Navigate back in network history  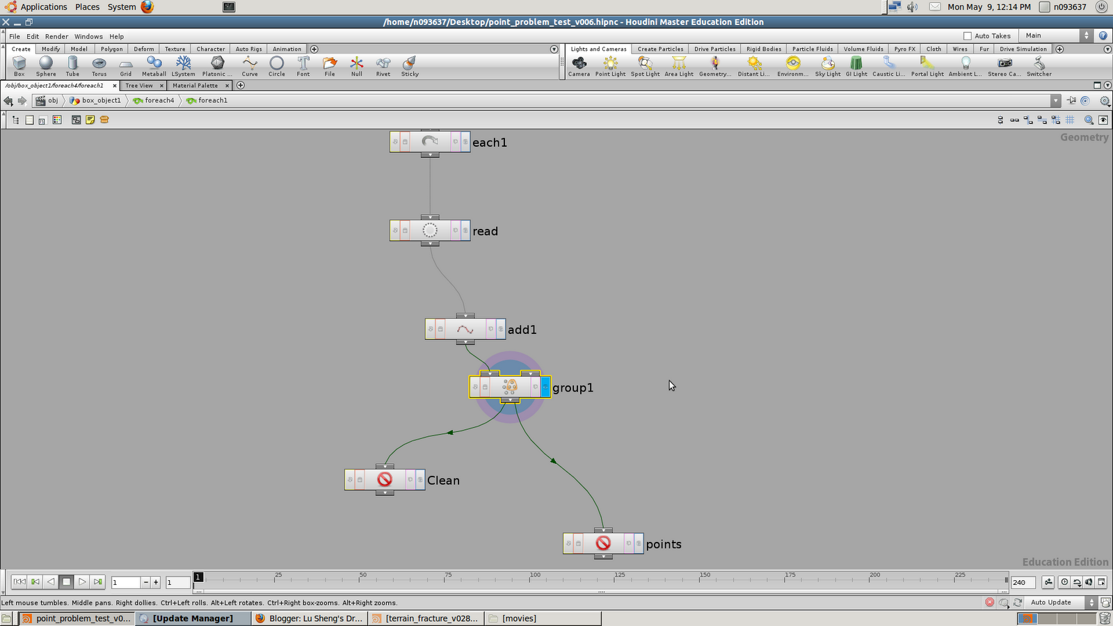[8, 101]
